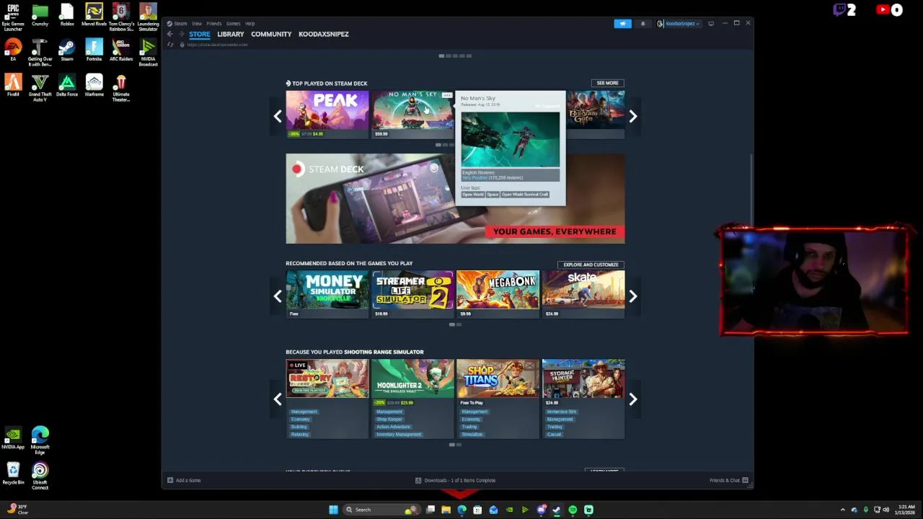
Task: Open Streamer Life Simulator 2 capsule
Action: tap(412, 294)
